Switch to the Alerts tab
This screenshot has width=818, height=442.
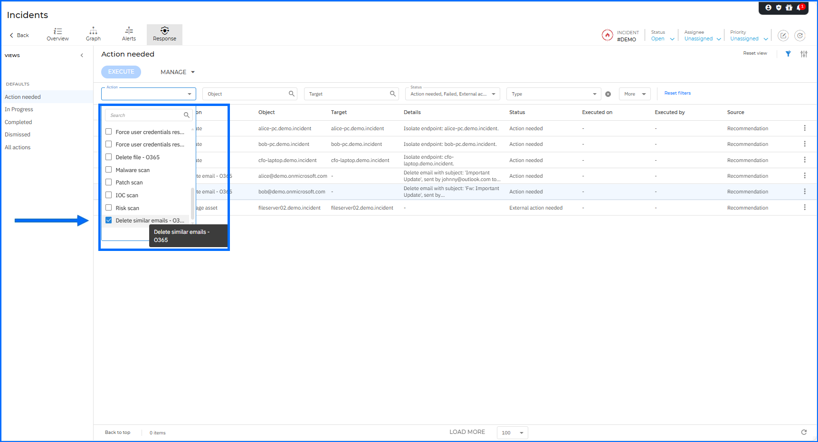[x=129, y=34]
